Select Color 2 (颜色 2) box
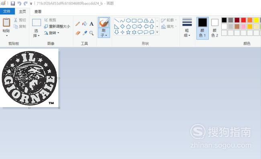Viewport: 261px width, 159px height. [214, 28]
